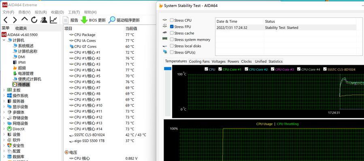Image resolution: width=364 pixels, height=161 pixels.
Task: Expand the 多媒体 tree node
Action: (x=4, y=112)
